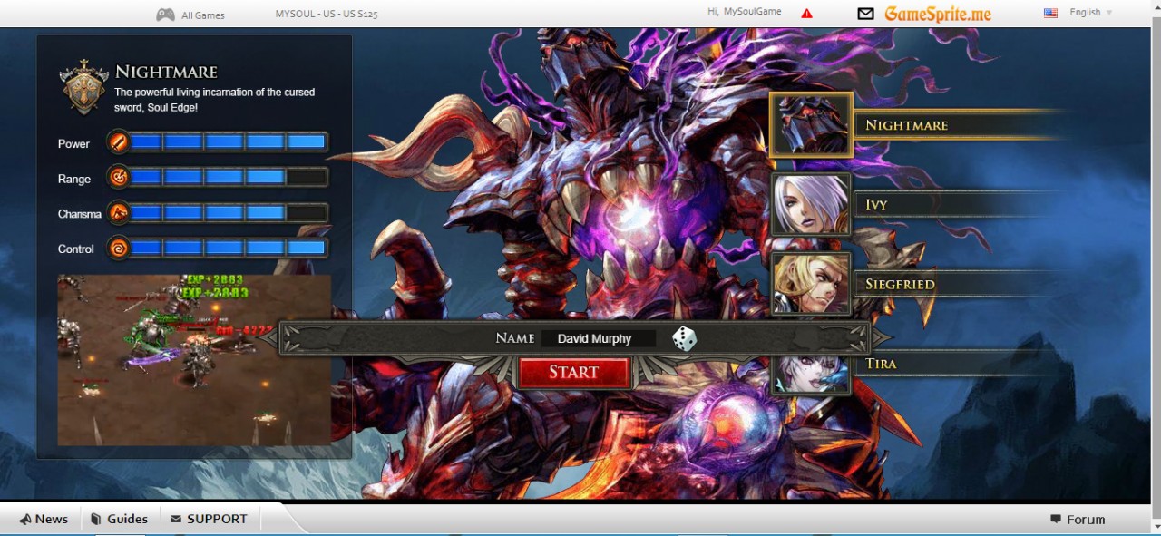Select the Tira character portrait
The image size is (1161, 536).
coord(811,374)
